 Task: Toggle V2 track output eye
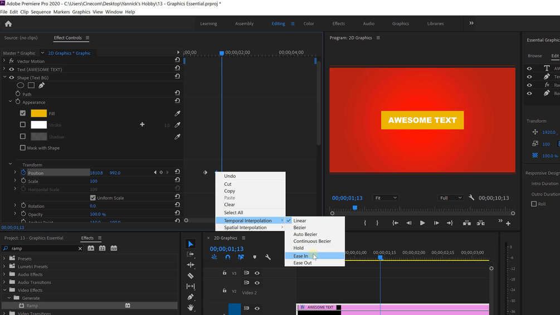tap(257, 283)
